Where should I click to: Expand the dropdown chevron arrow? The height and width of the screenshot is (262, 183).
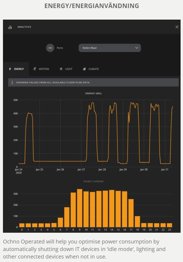137,48
